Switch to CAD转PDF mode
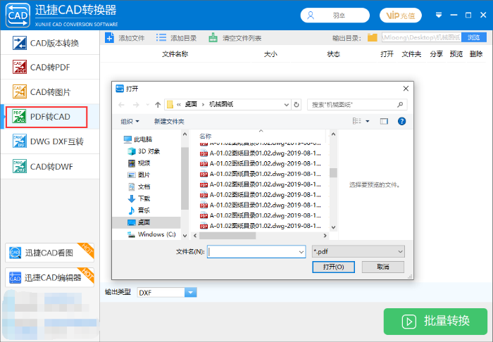Viewport: 493px width, 342px height. coord(50,68)
